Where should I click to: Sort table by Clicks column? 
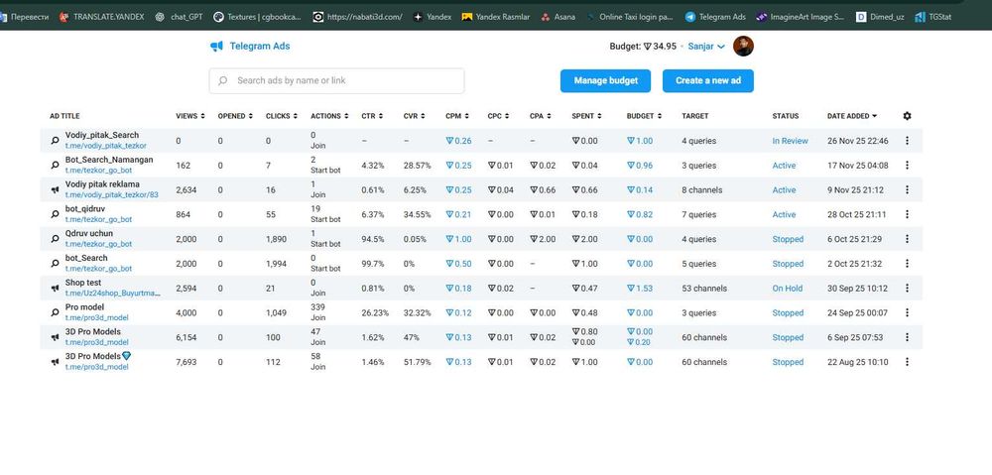[x=282, y=116]
